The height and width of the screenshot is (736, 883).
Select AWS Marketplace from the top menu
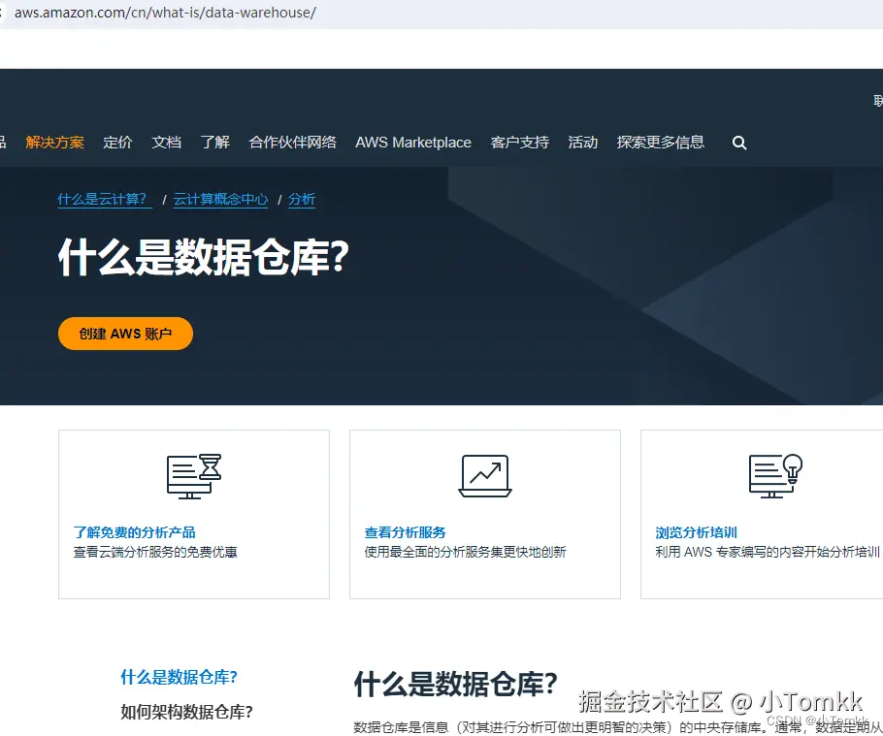point(413,143)
